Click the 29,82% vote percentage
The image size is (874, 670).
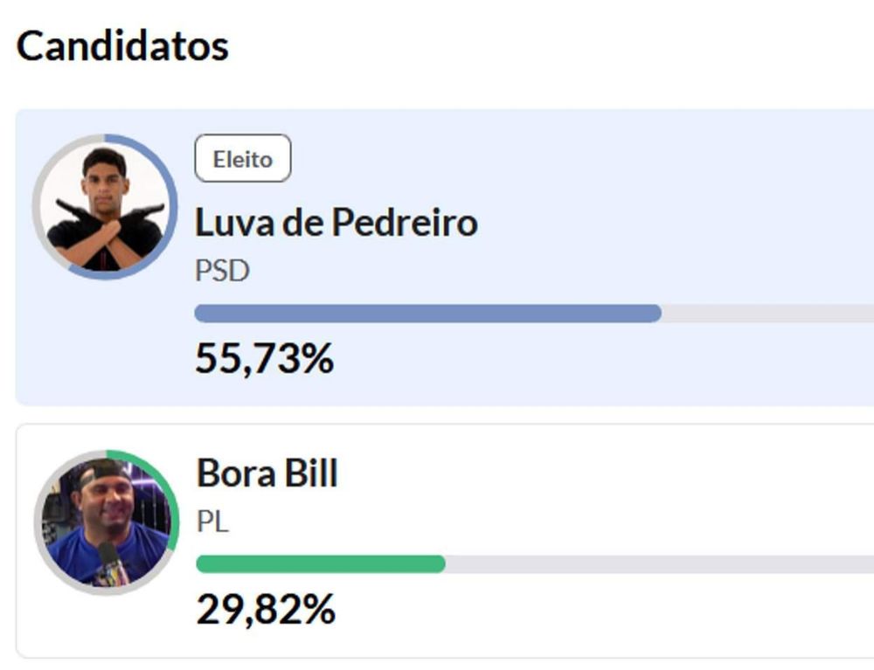point(266,609)
